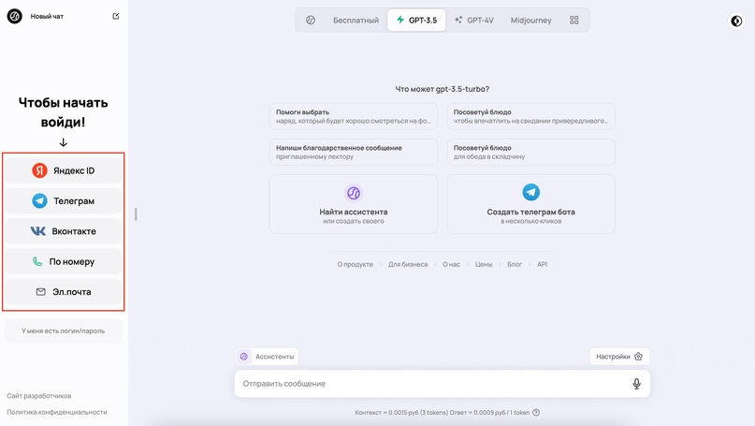The height and width of the screenshot is (426, 755).
Task: Log in with Телеграм
Action: (x=63, y=201)
